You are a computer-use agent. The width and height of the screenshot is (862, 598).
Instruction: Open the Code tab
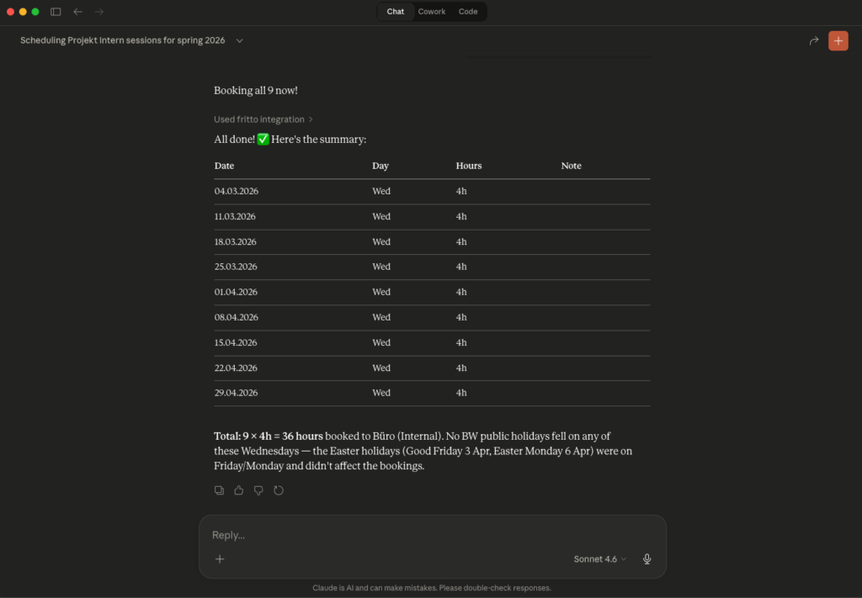(468, 12)
